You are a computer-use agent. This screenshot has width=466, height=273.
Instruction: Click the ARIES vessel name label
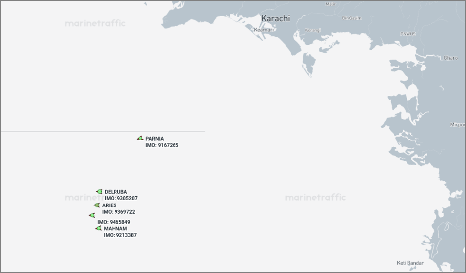[x=110, y=205]
